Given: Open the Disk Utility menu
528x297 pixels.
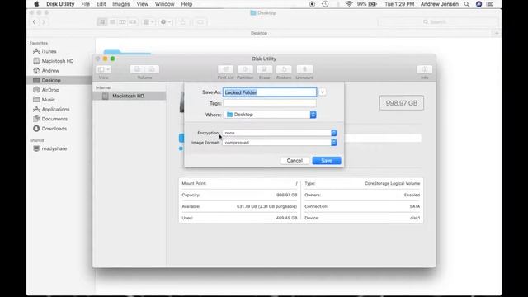Looking at the screenshot, I should tap(60, 4).
